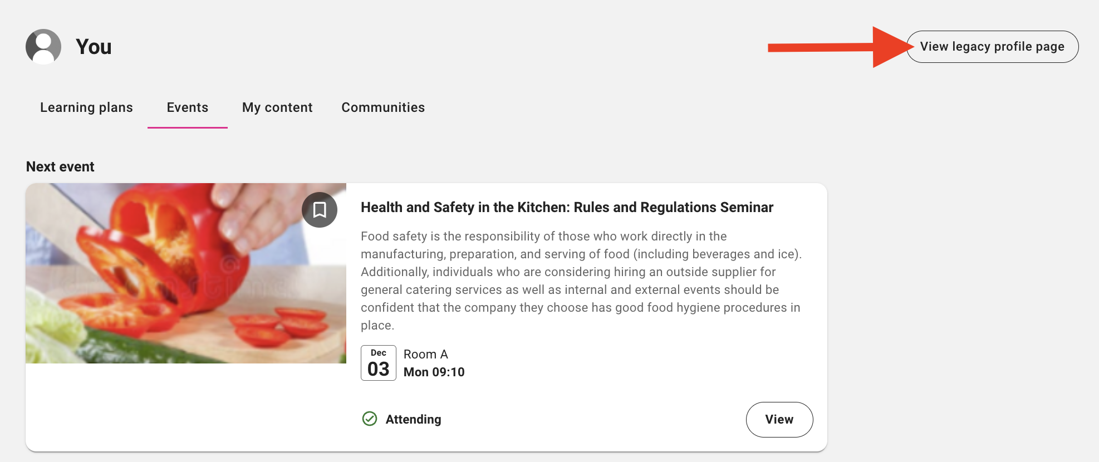The width and height of the screenshot is (1099, 462).
Task: Go to the Communities tab
Action: [383, 107]
